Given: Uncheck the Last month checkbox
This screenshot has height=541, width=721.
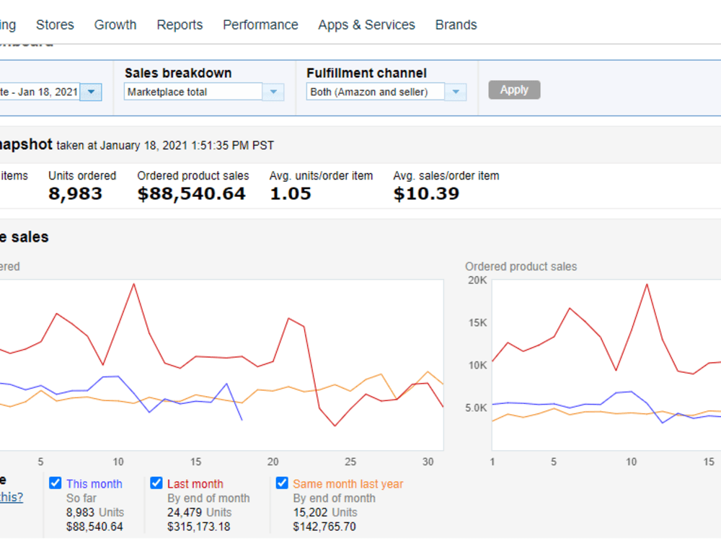Looking at the screenshot, I should 156,483.
